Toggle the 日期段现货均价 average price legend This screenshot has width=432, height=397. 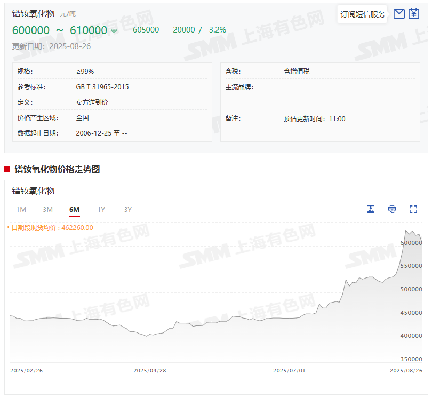[x=52, y=227]
